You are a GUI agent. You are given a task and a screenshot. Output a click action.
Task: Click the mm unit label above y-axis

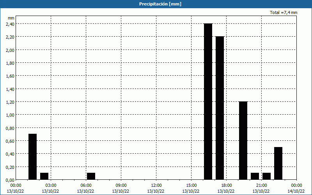[11, 18]
